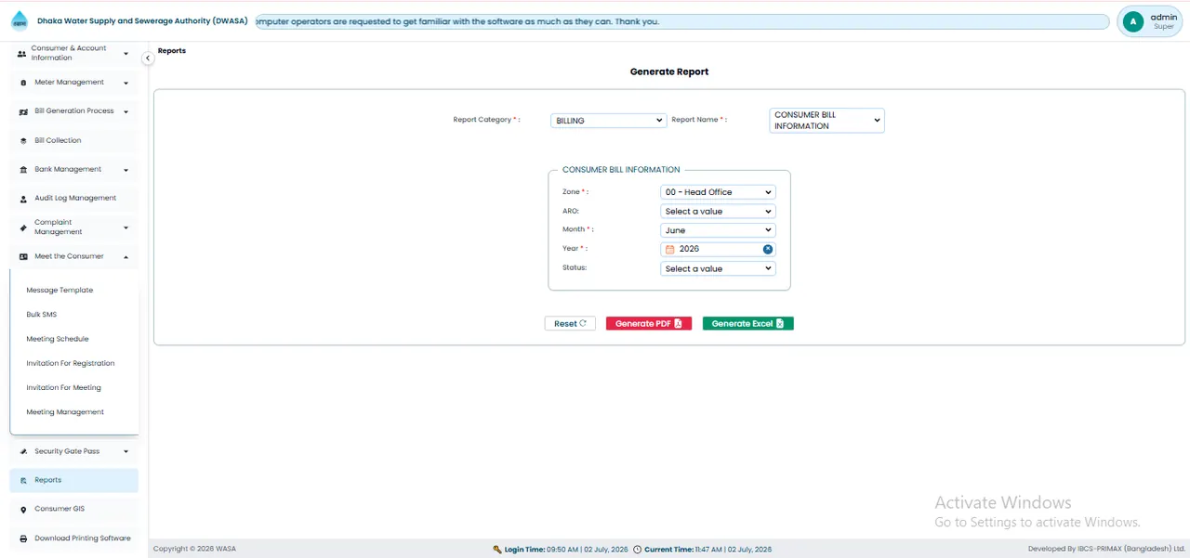Open the calendar icon in the Year field

pyautogui.click(x=669, y=249)
